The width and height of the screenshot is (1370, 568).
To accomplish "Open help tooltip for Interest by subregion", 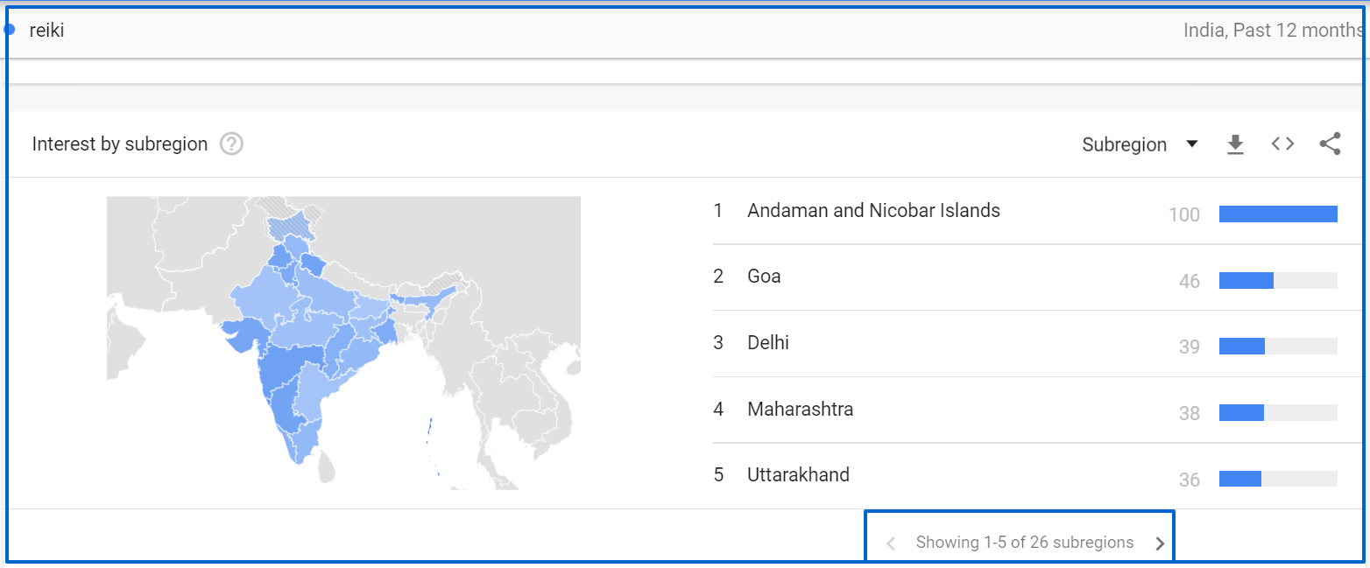I will [231, 144].
